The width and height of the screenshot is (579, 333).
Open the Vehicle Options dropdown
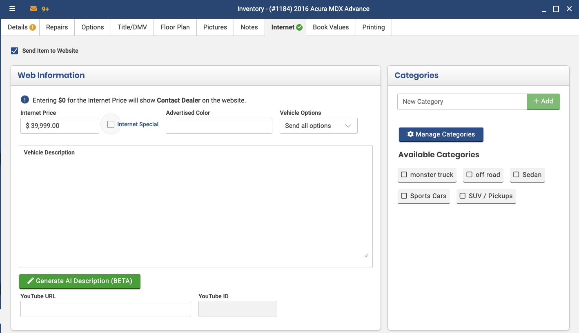coord(318,126)
